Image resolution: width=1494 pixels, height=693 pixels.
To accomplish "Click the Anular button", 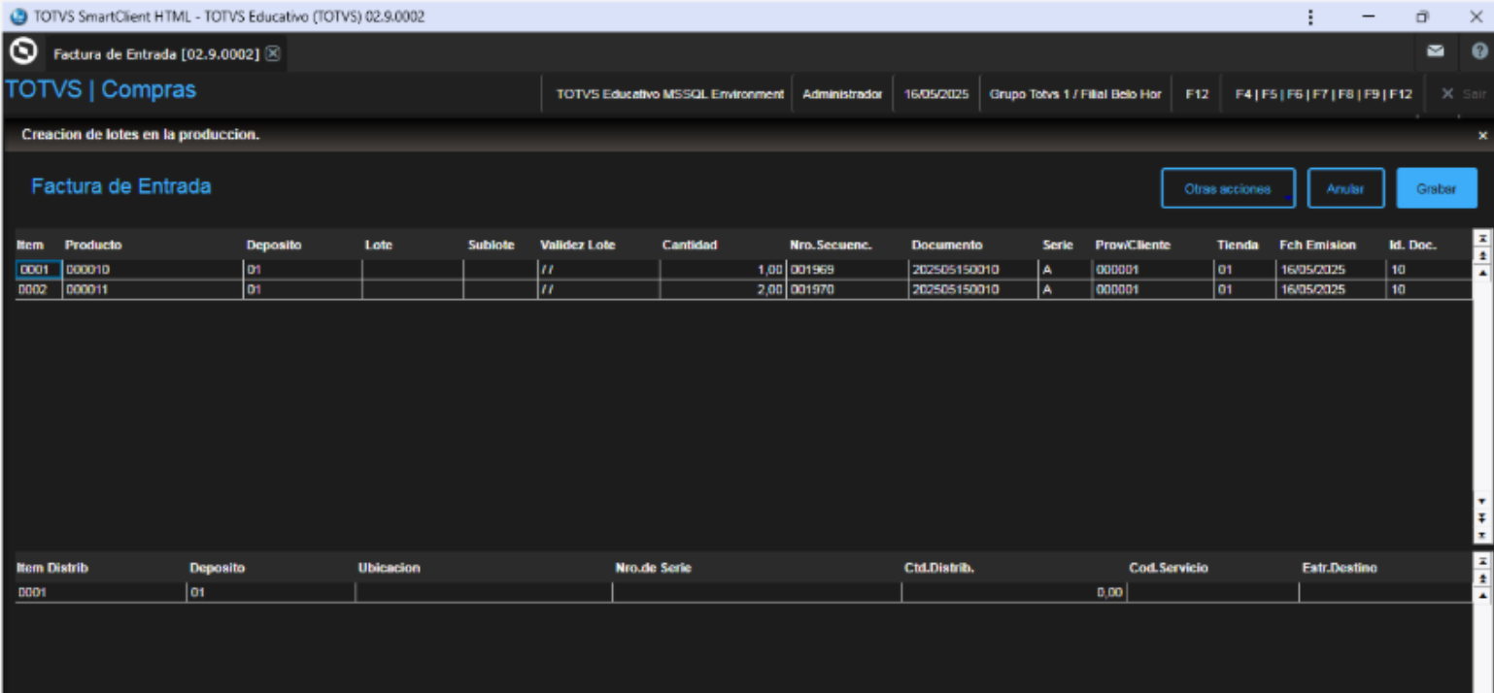I will (x=1345, y=189).
